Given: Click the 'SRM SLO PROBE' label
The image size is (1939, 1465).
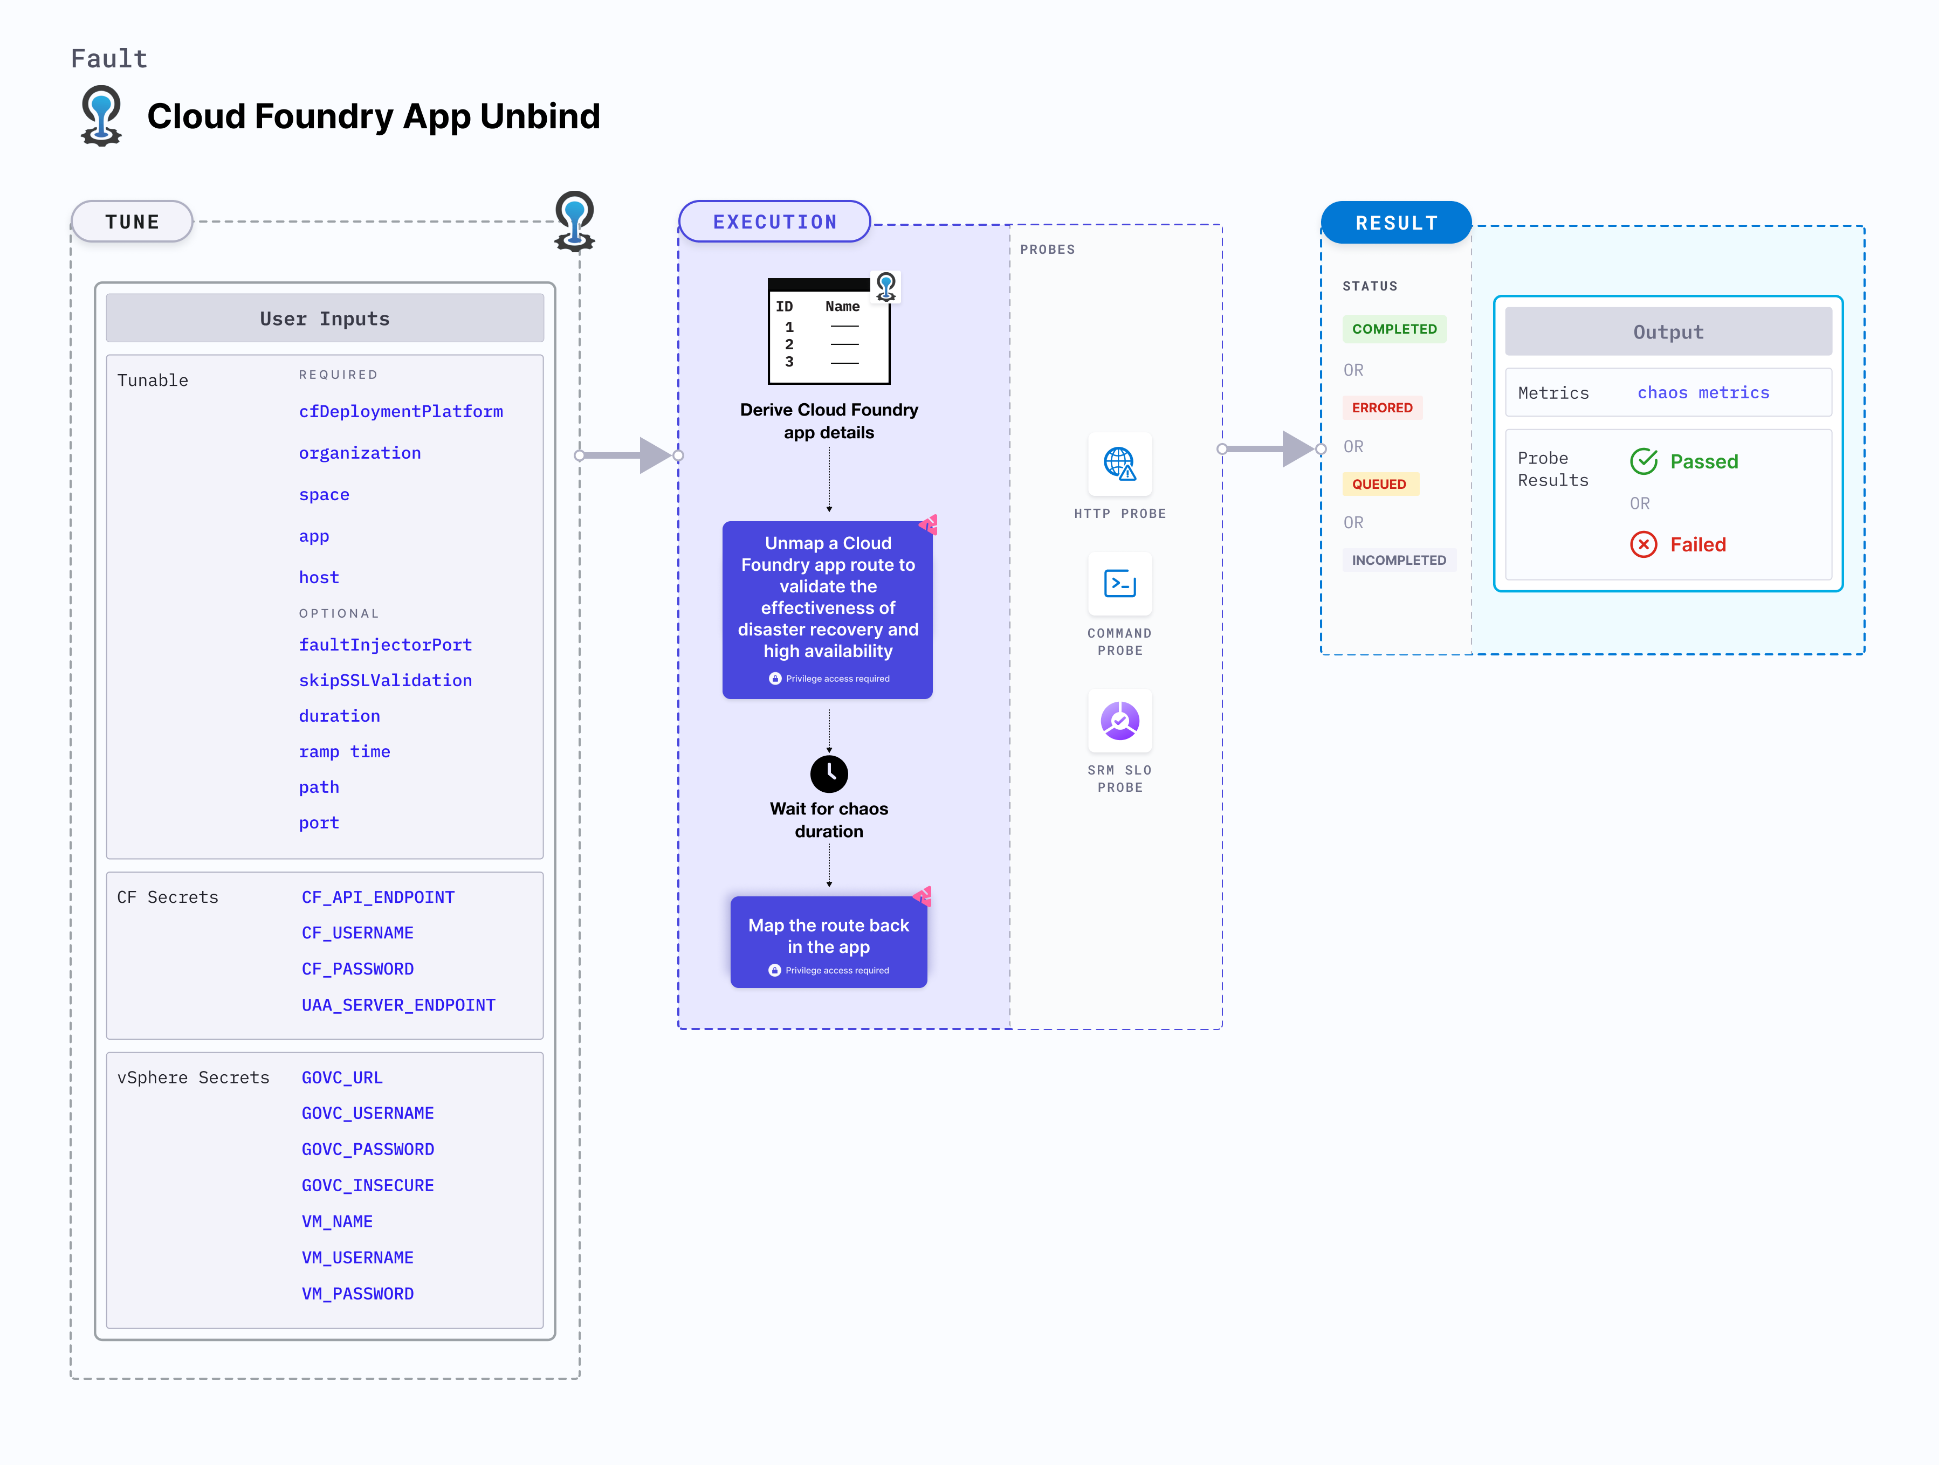Looking at the screenshot, I should click(x=1119, y=778).
